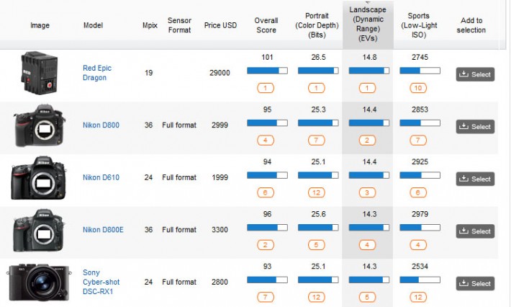
Task: Sort table by Price USD header
Action: [x=220, y=26]
